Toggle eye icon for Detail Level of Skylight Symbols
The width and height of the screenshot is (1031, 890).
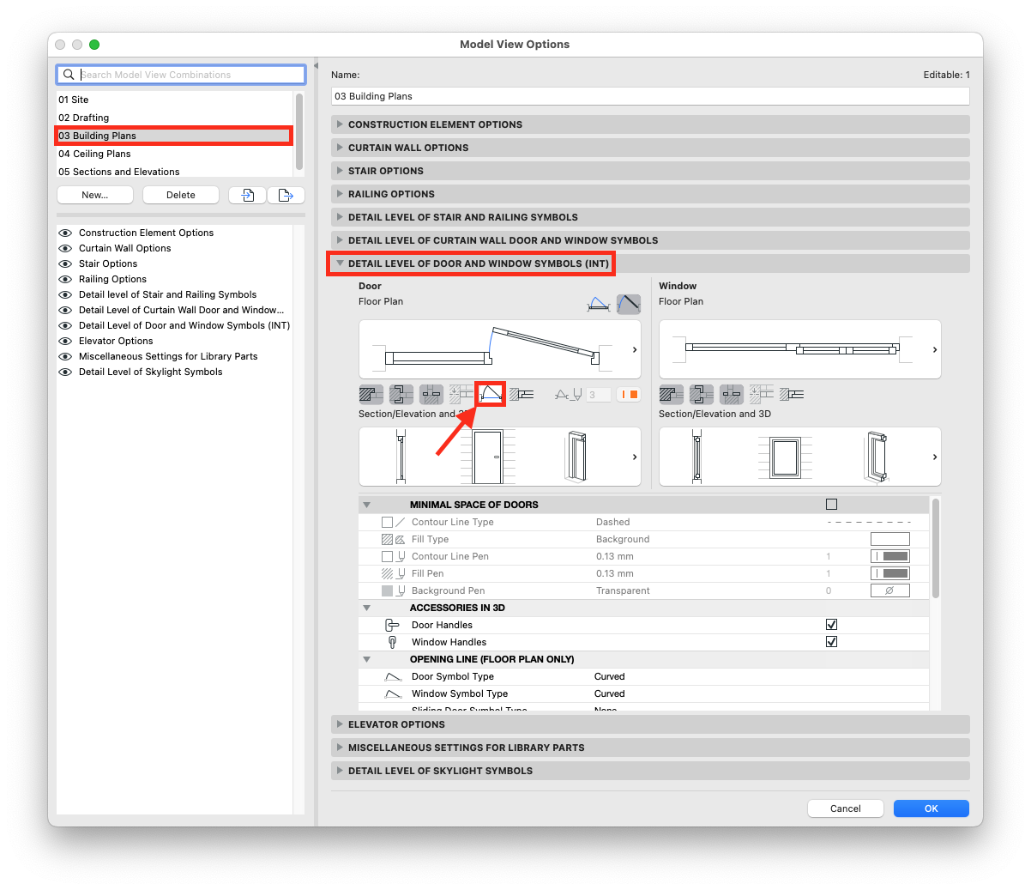[64, 372]
